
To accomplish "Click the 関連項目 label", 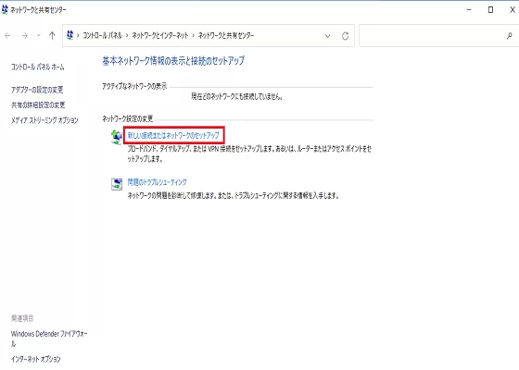I will tap(22, 318).
